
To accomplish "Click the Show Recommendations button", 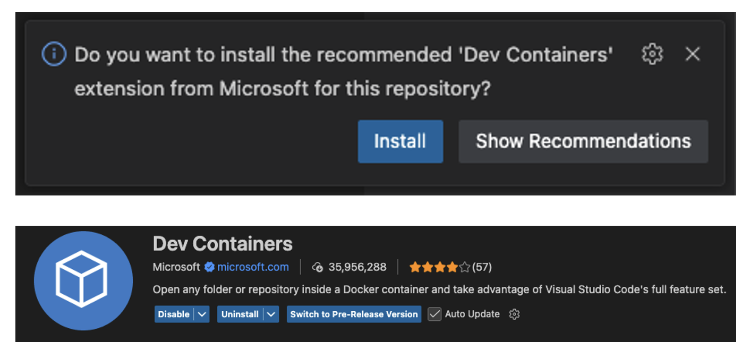I will tap(583, 141).
